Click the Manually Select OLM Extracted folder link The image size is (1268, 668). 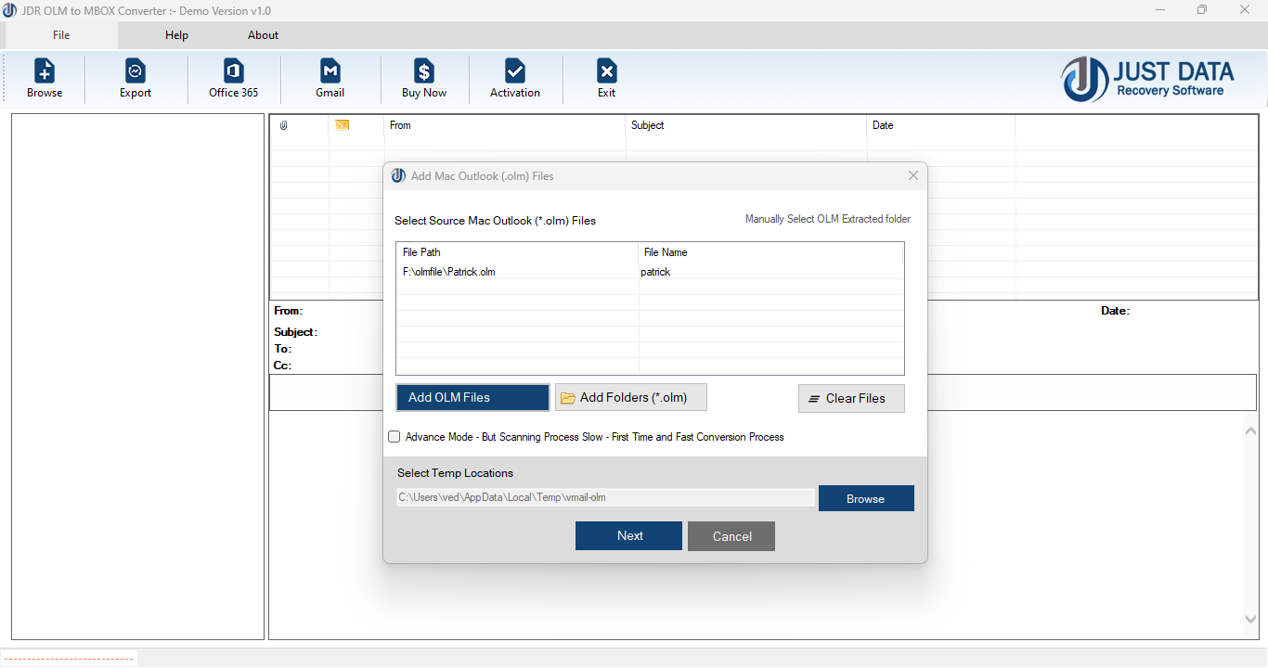tap(828, 219)
